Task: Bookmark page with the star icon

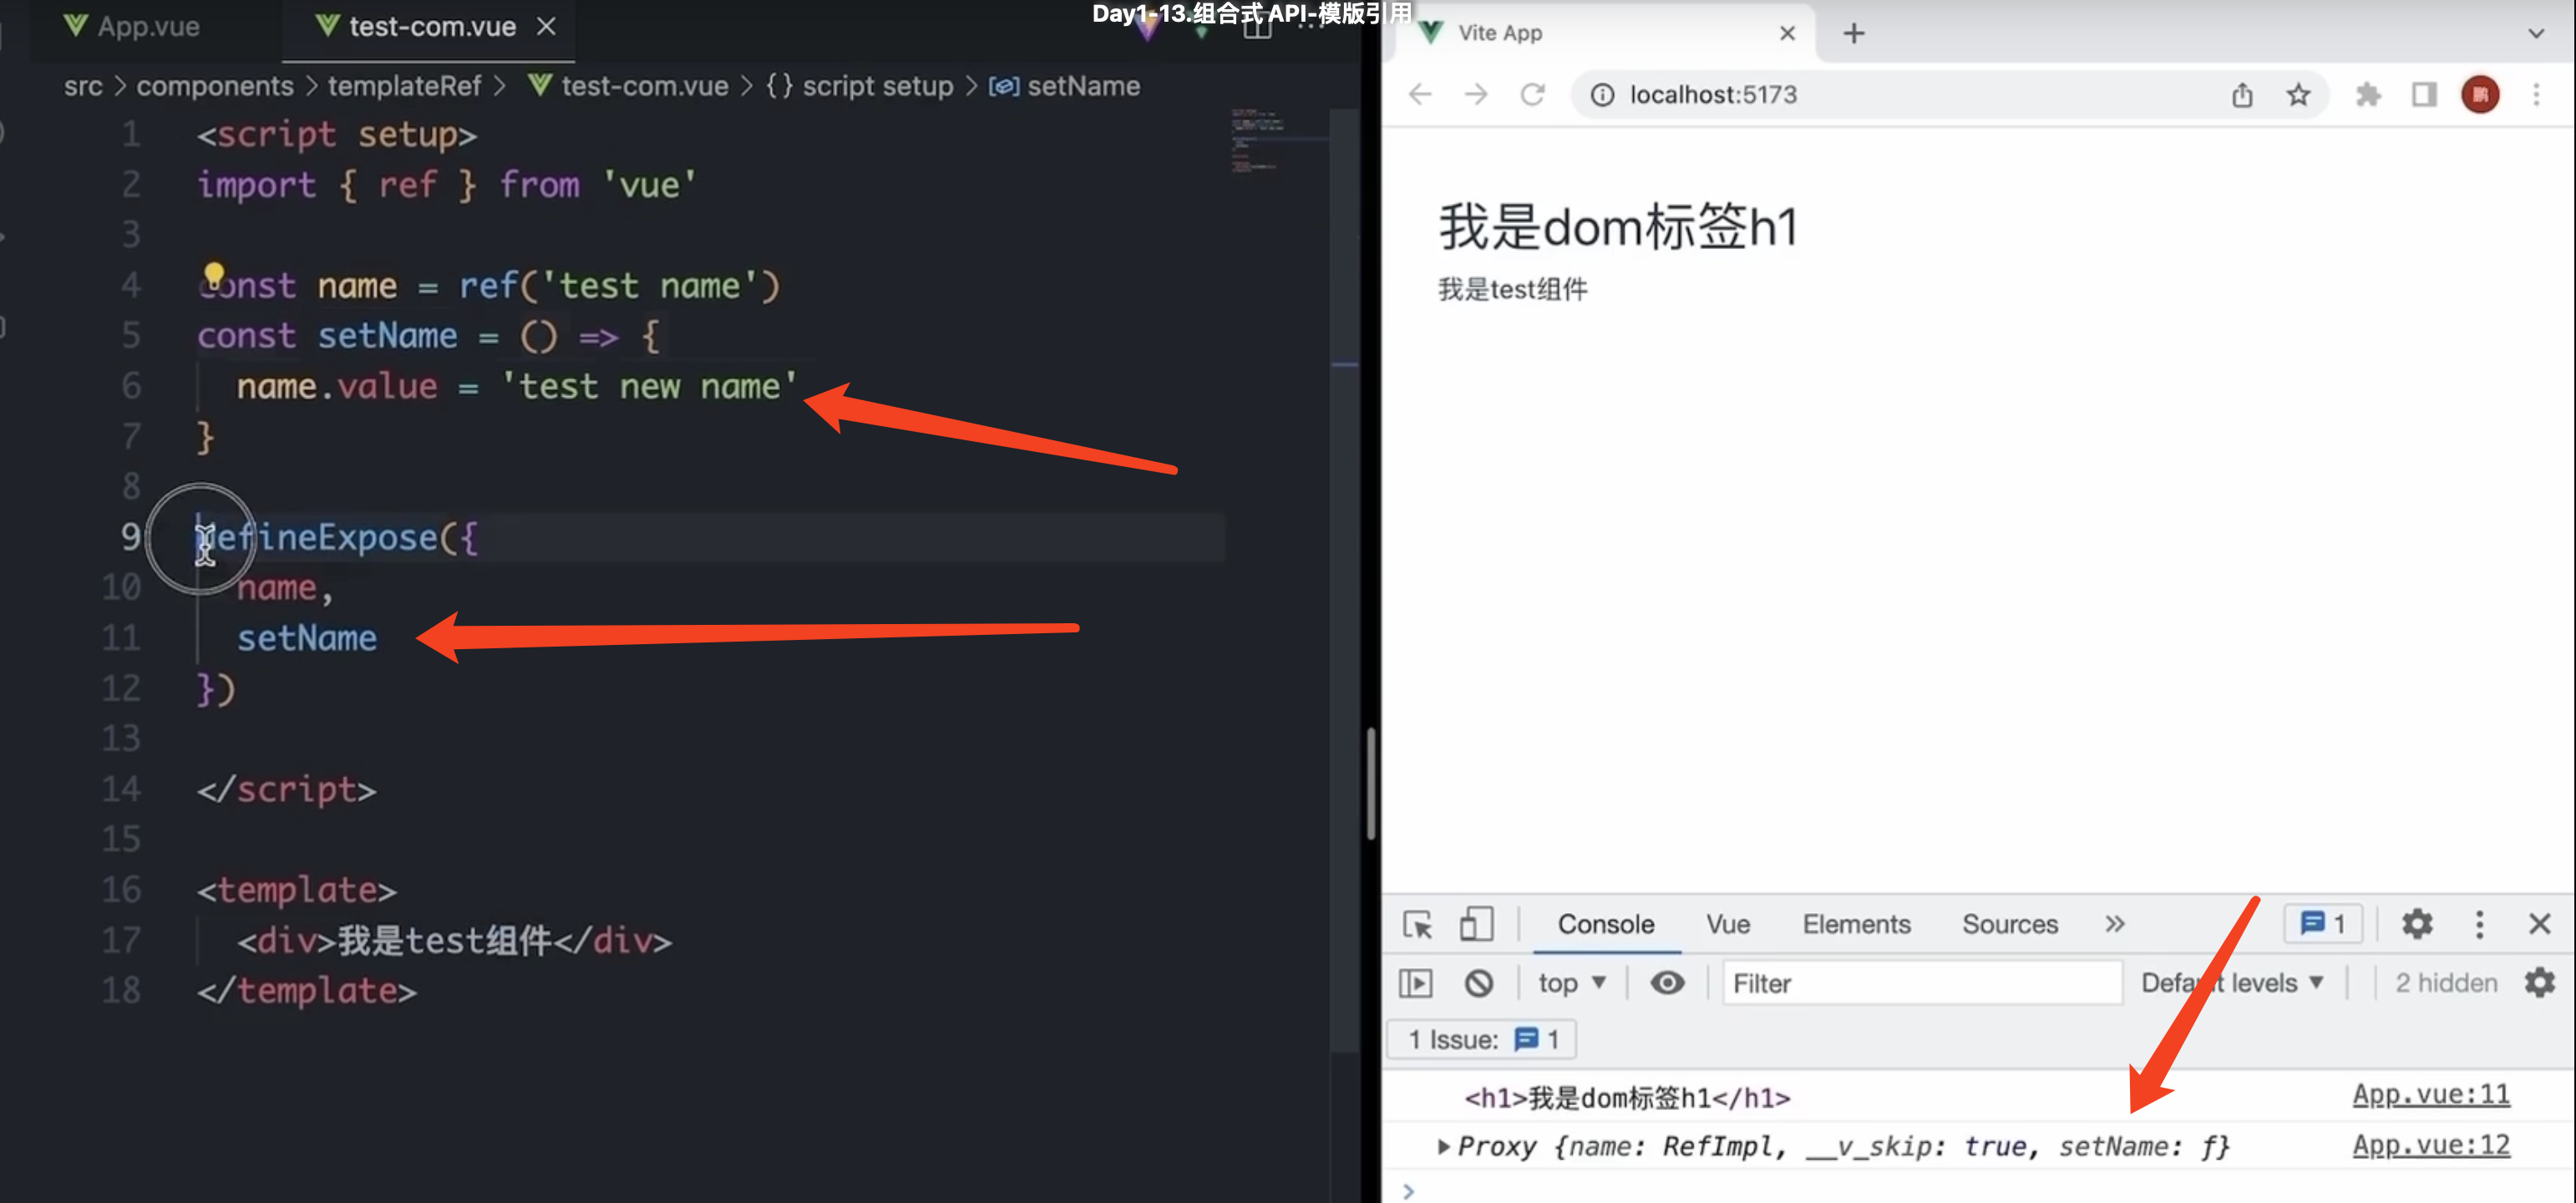Action: pos(2298,95)
